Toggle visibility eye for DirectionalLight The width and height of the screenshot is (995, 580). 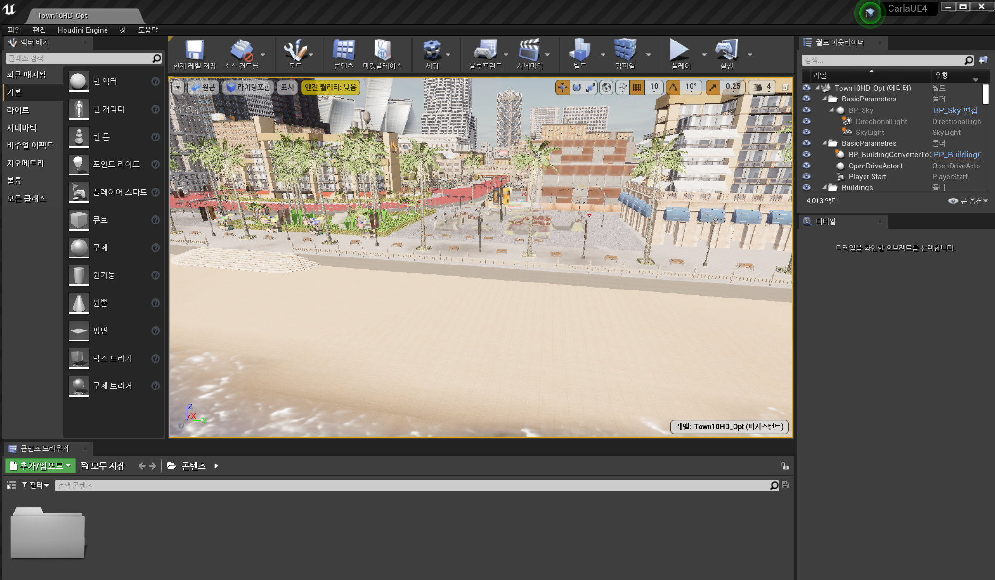pos(807,121)
